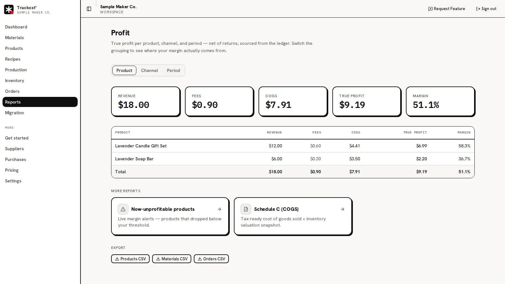505x284 pixels.
Task: Open the Inventory page
Action: pyautogui.click(x=40, y=80)
